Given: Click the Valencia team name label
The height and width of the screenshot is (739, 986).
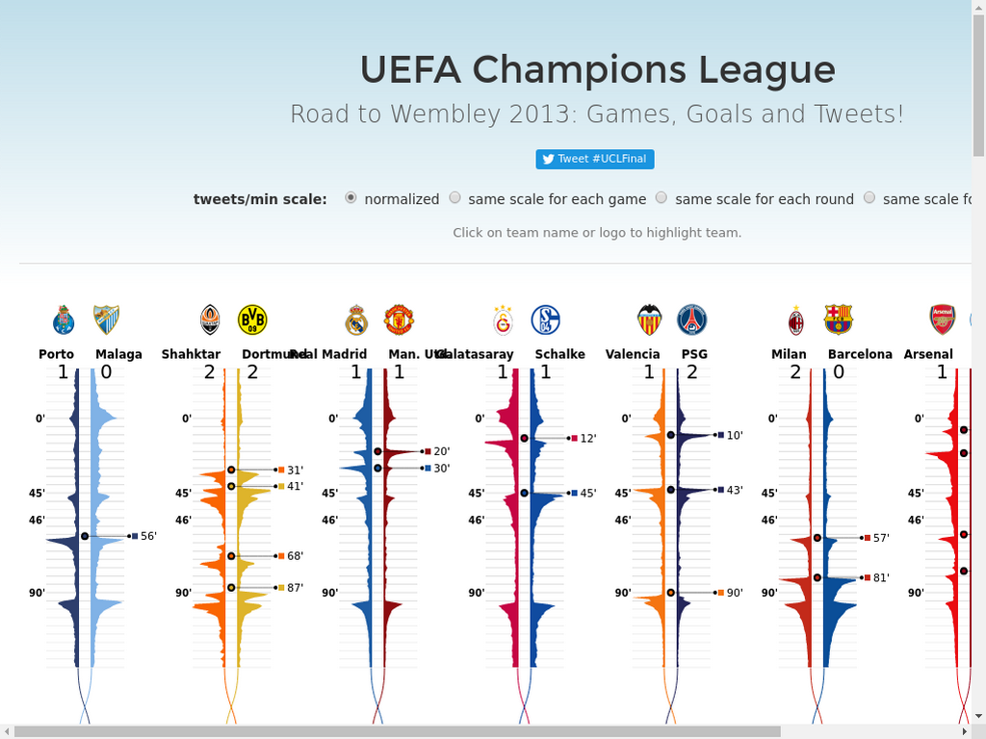Looking at the screenshot, I should [x=633, y=354].
